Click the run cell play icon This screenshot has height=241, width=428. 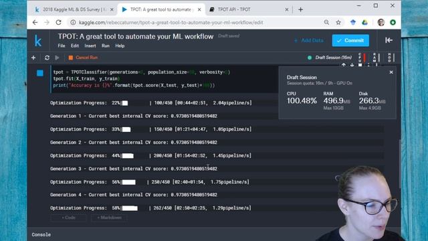(57, 58)
